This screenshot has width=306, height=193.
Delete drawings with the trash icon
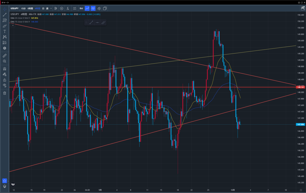4,93
